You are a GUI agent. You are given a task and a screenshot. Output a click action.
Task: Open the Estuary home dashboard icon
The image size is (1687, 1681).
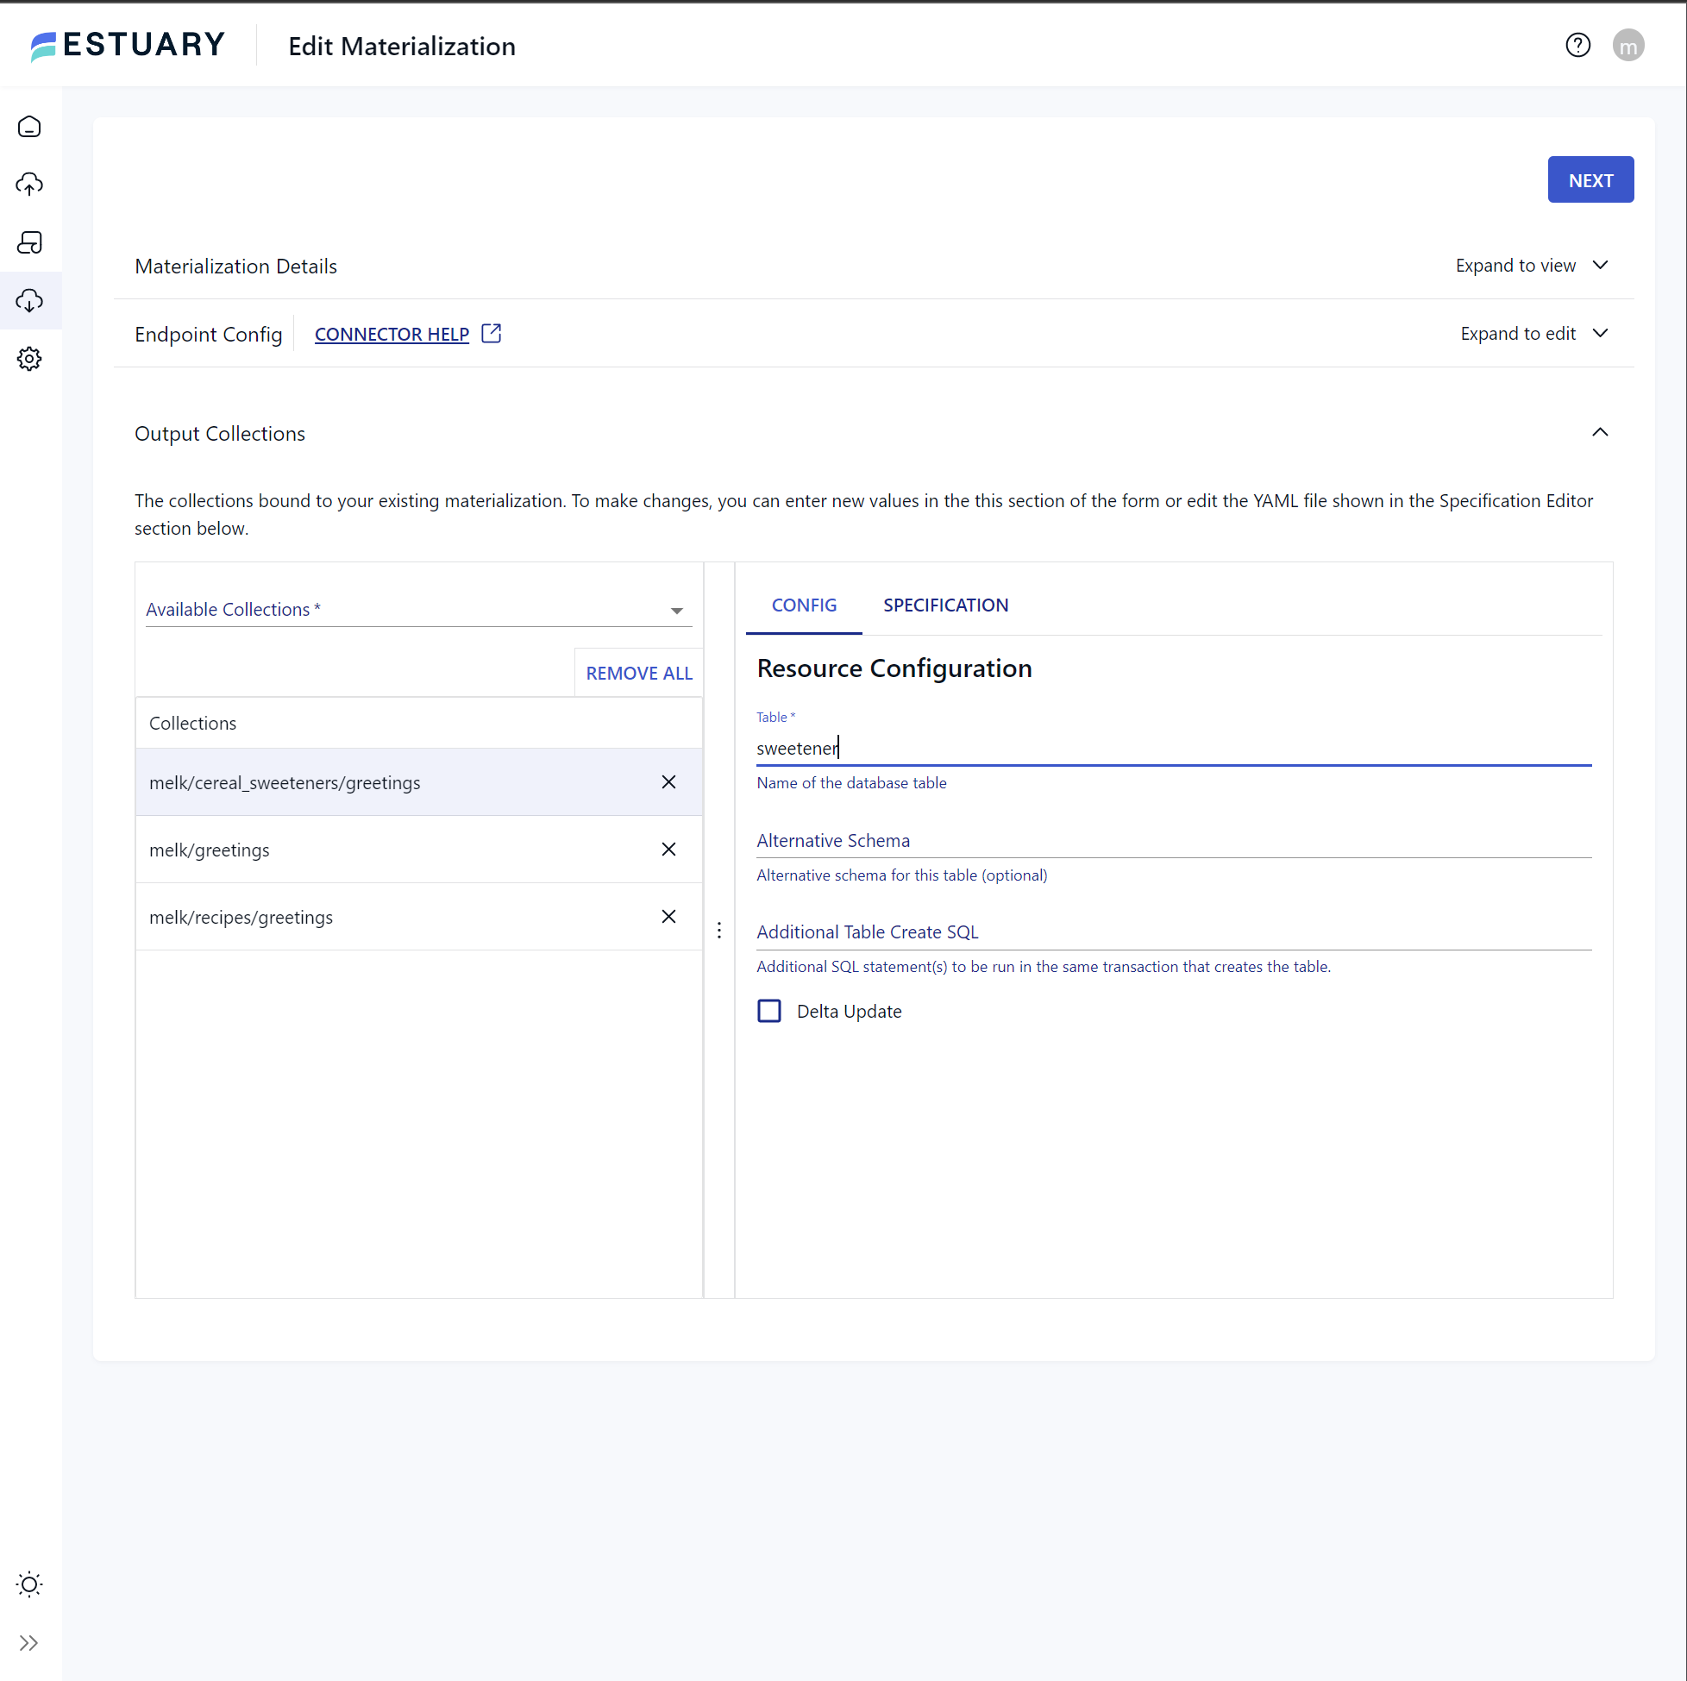click(x=28, y=126)
